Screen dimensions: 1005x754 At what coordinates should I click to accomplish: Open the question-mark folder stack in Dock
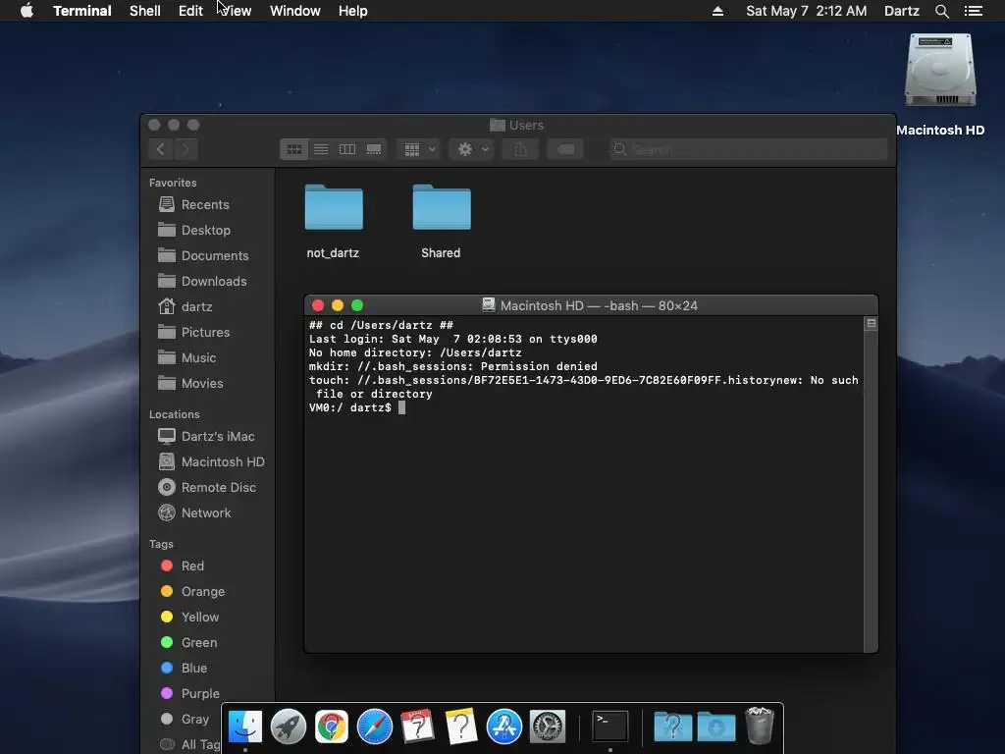pyautogui.click(x=673, y=727)
